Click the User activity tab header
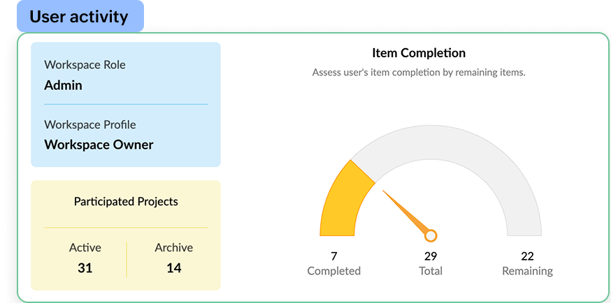The image size is (611, 303). (79, 17)
